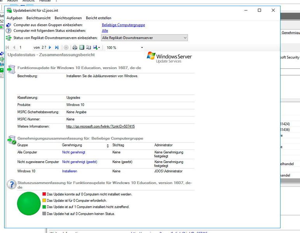Screen dimensions: 300x233
Task: Click Windows 10 group row label
Action: click(x=26, y=171)
